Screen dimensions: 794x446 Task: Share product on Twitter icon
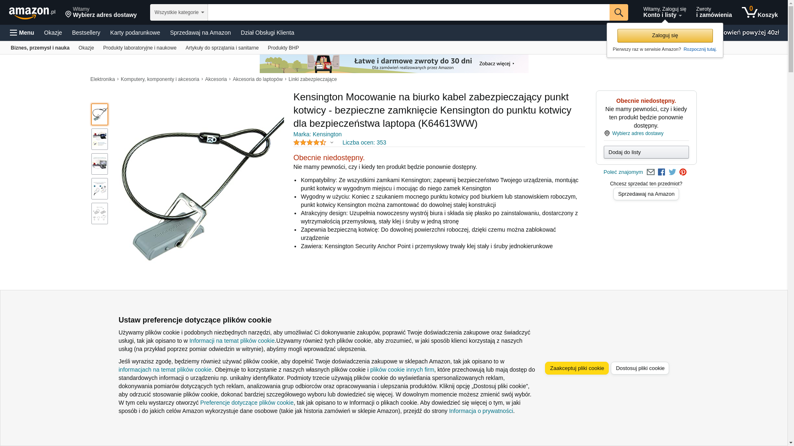point(672,172)
